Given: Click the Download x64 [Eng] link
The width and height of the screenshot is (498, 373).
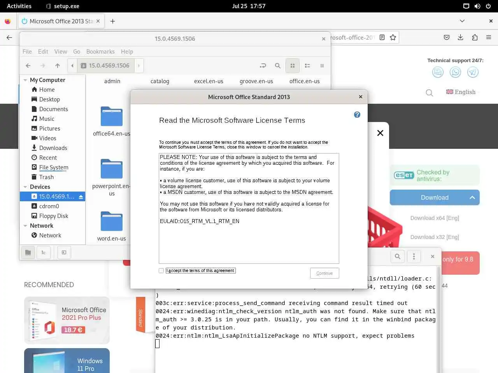Looking at the screenshot, I should (435, 218).
